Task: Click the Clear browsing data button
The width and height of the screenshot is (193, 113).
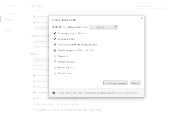Action: pos(115,83)
